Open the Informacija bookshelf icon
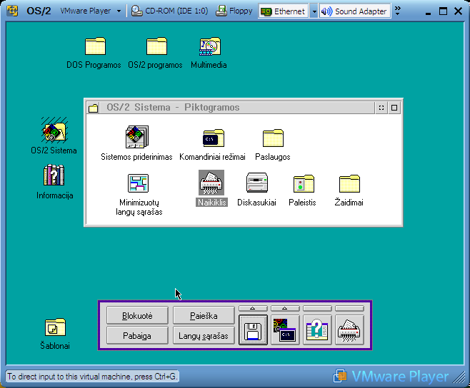Viewport: 470px width, 388px height. [x=54, y=175]
